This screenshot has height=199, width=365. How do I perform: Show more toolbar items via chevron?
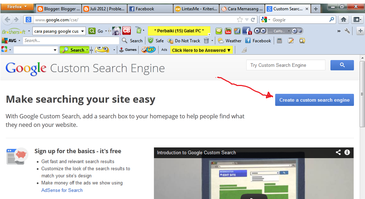pyautogui.click(x=339, y=31)
